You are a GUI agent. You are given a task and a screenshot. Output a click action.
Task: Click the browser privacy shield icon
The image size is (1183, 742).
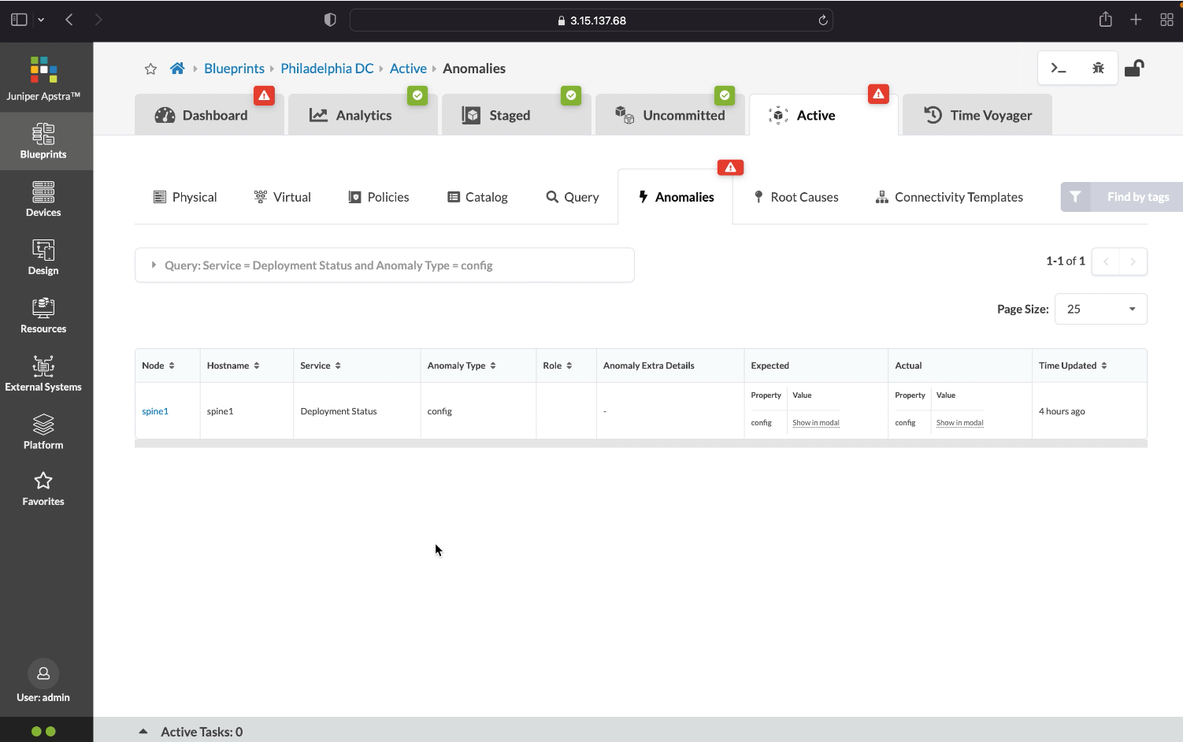tap(330, 20)
